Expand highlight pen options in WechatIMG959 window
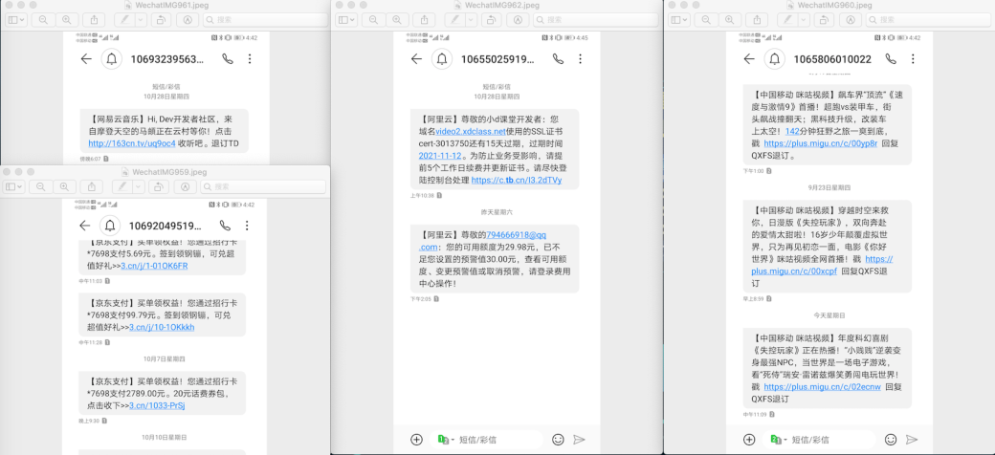The image size is (995, 455). tap(139, 187)
